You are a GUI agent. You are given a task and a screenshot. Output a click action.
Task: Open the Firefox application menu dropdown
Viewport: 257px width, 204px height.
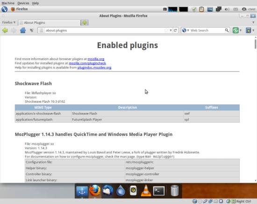click(x=9, y=22)
